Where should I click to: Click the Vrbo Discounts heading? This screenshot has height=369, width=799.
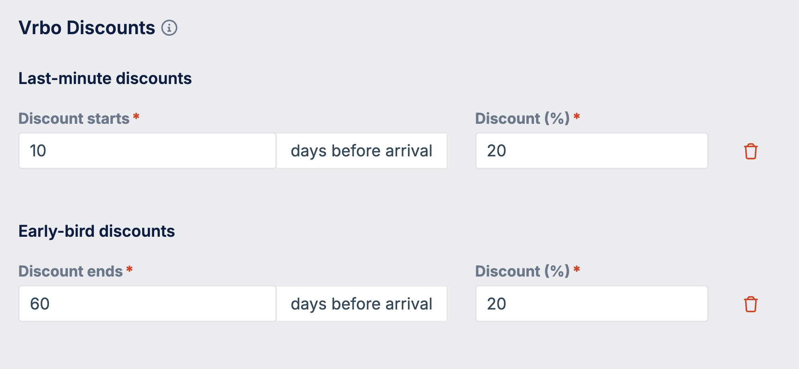[87, 28]
